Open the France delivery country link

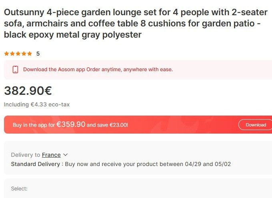click(x=51, y=155)
